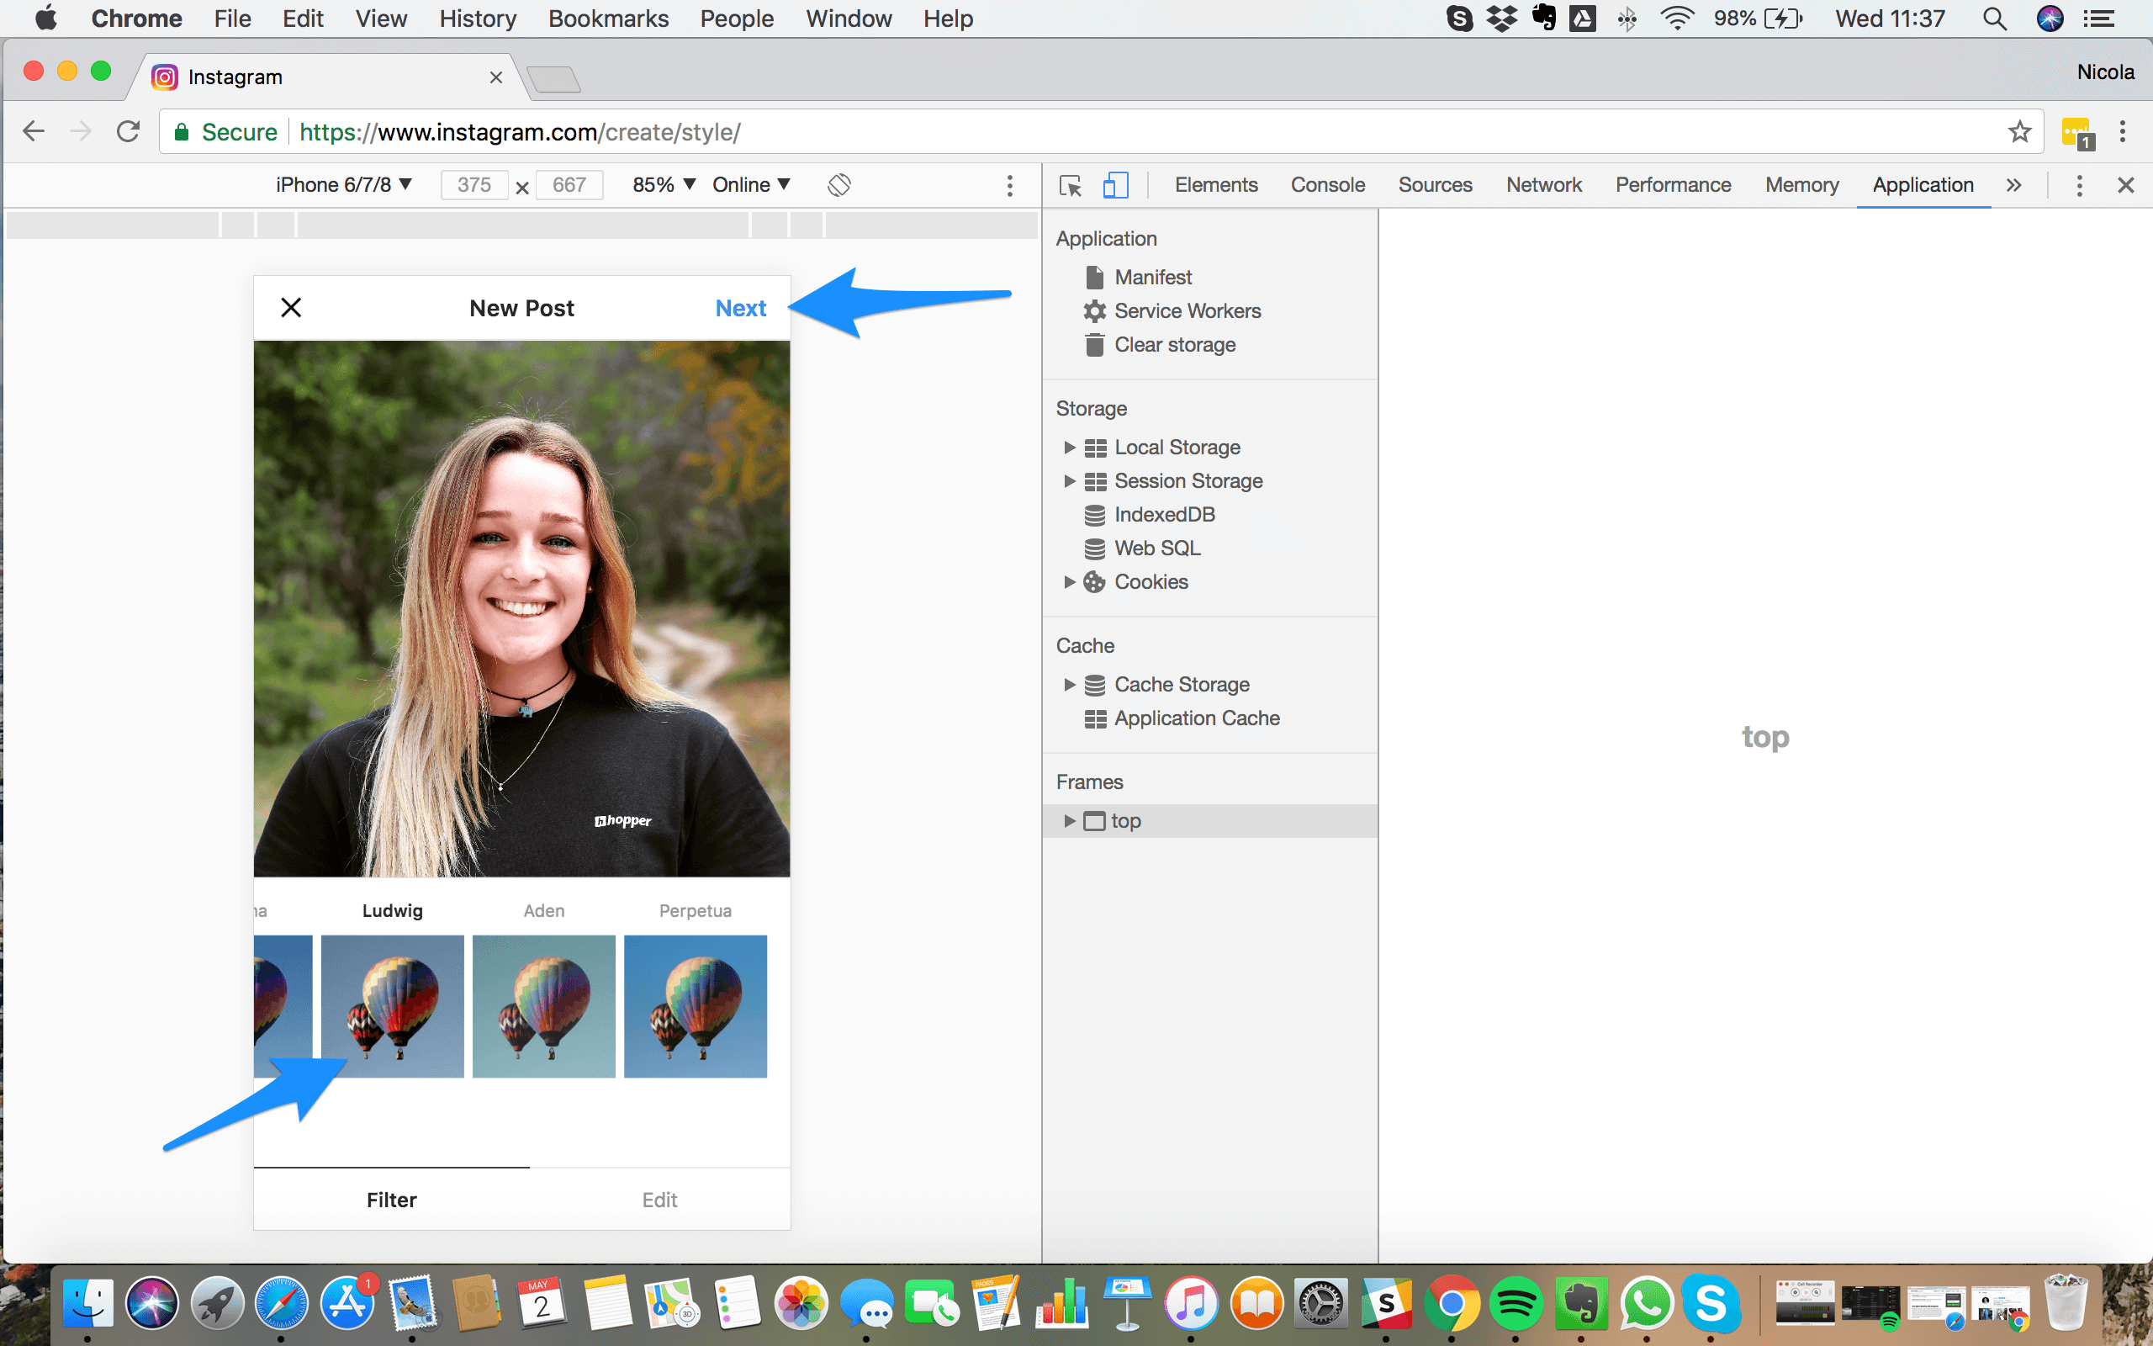Click the Filter tab at bottom
This screenshot has height=1346, width=2153.
coord(394,1199)
